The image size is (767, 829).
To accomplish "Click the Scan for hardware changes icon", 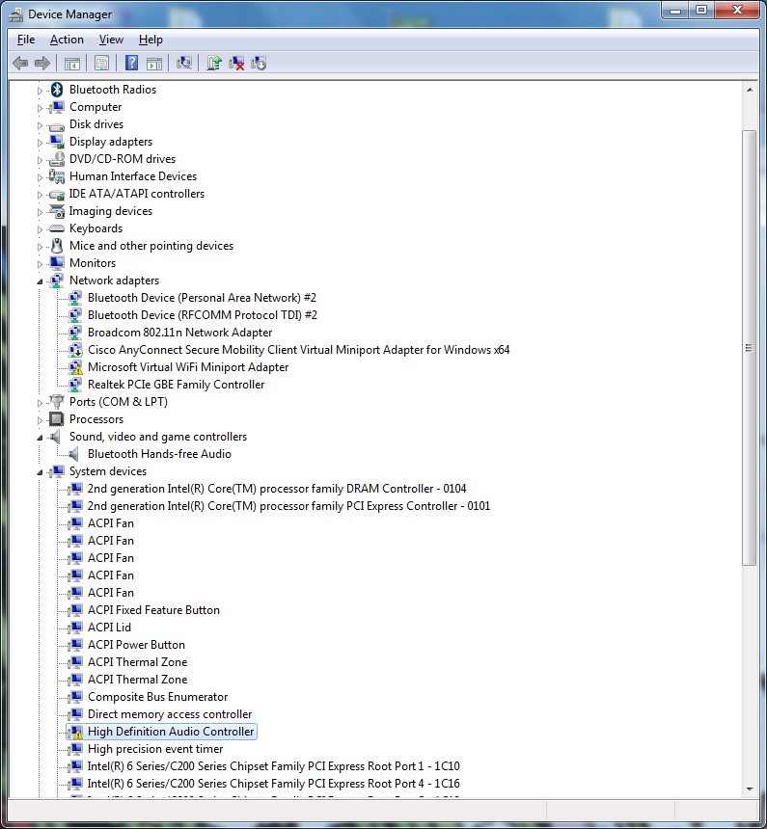I will pos(183,63).
